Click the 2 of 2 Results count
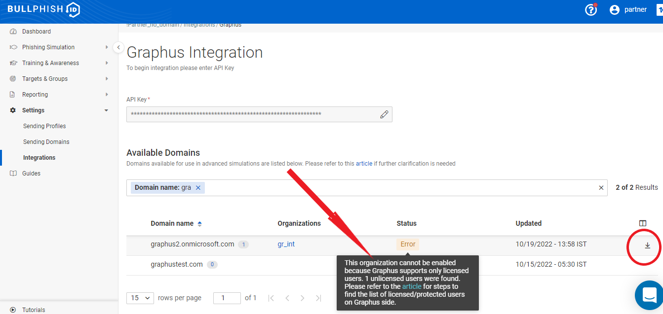This screenshot has width=663, height=314. click(x=637, y=187)
